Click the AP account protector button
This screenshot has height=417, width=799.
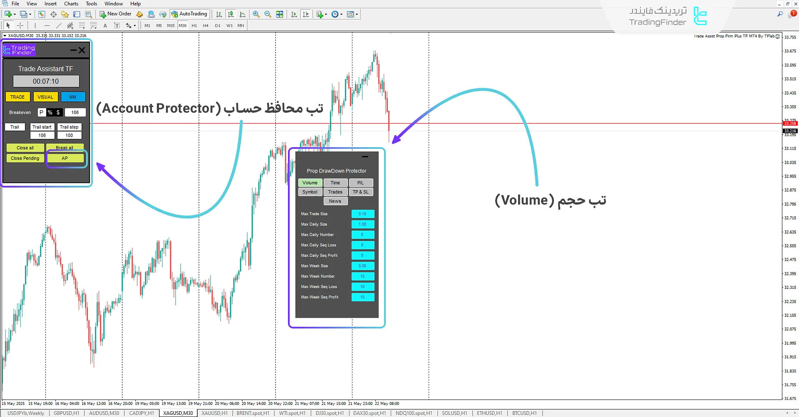click(65, 158)
